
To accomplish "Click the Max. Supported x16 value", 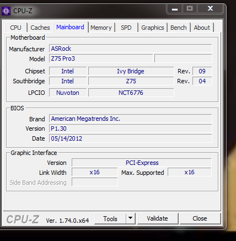I will pos(190,172).
